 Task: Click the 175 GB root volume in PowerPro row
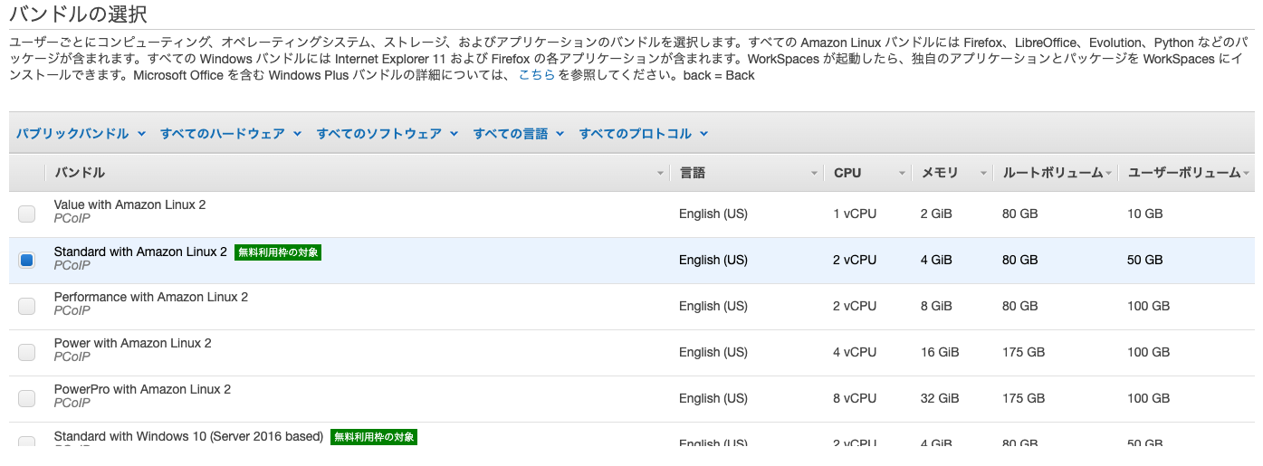pos(1023,398)
